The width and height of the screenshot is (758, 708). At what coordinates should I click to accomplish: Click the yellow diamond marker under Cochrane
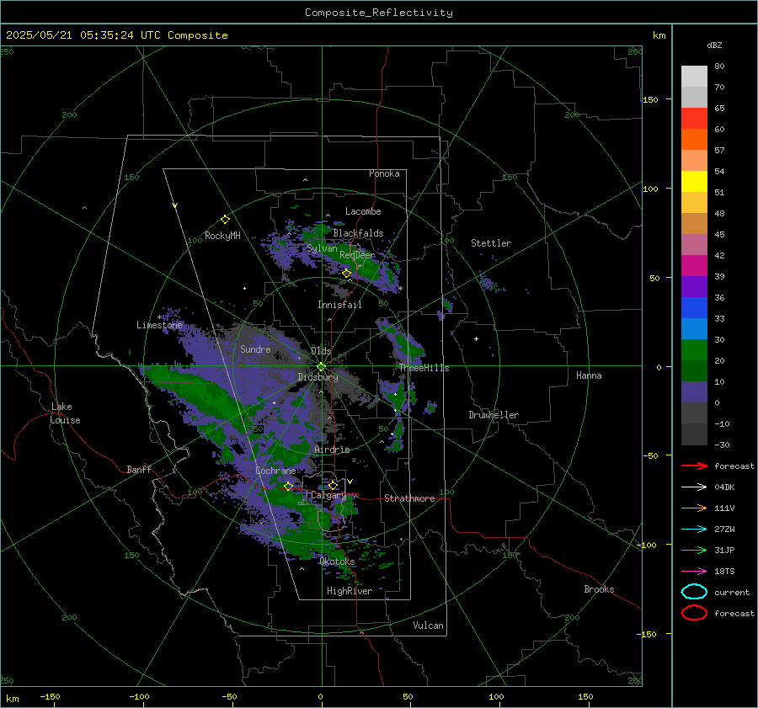[288, 486]
